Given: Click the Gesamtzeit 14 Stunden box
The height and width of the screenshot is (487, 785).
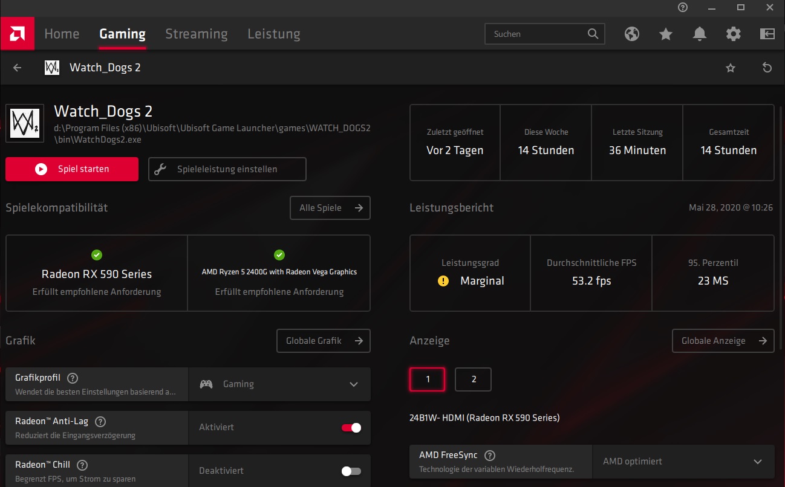Looking at the screenshot, I should [729, 143].
